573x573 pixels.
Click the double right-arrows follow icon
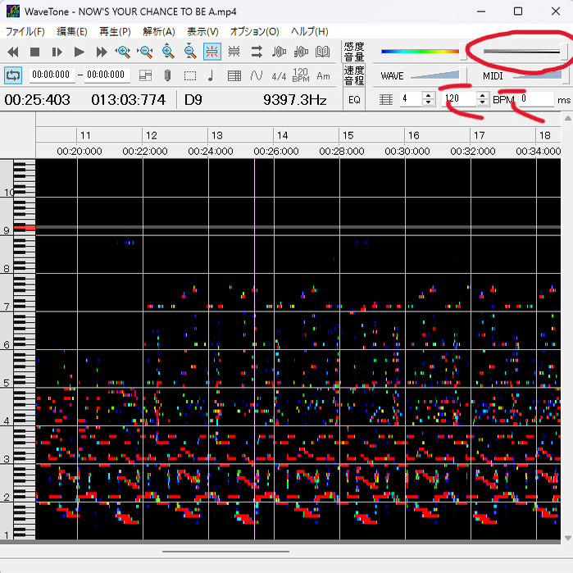(x=257, y=52)
